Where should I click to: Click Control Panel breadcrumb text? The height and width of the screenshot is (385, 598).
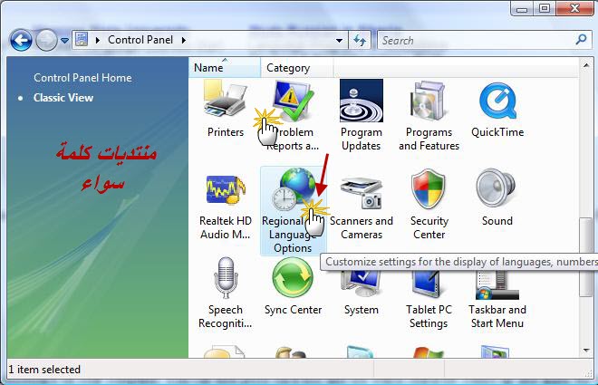140,40
